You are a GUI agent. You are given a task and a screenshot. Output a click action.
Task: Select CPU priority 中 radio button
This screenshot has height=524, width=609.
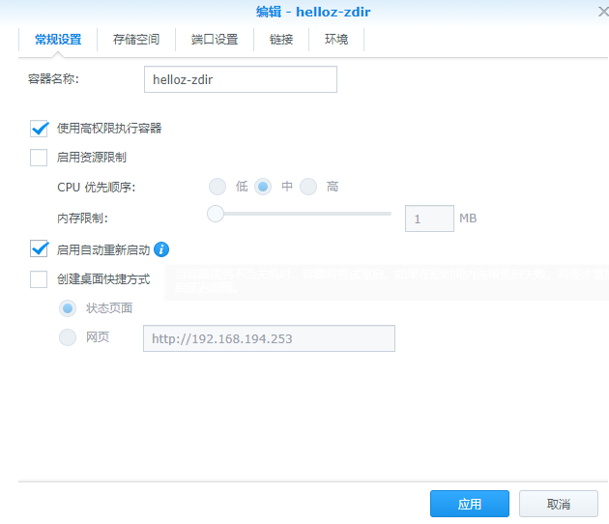click(263, 187)
